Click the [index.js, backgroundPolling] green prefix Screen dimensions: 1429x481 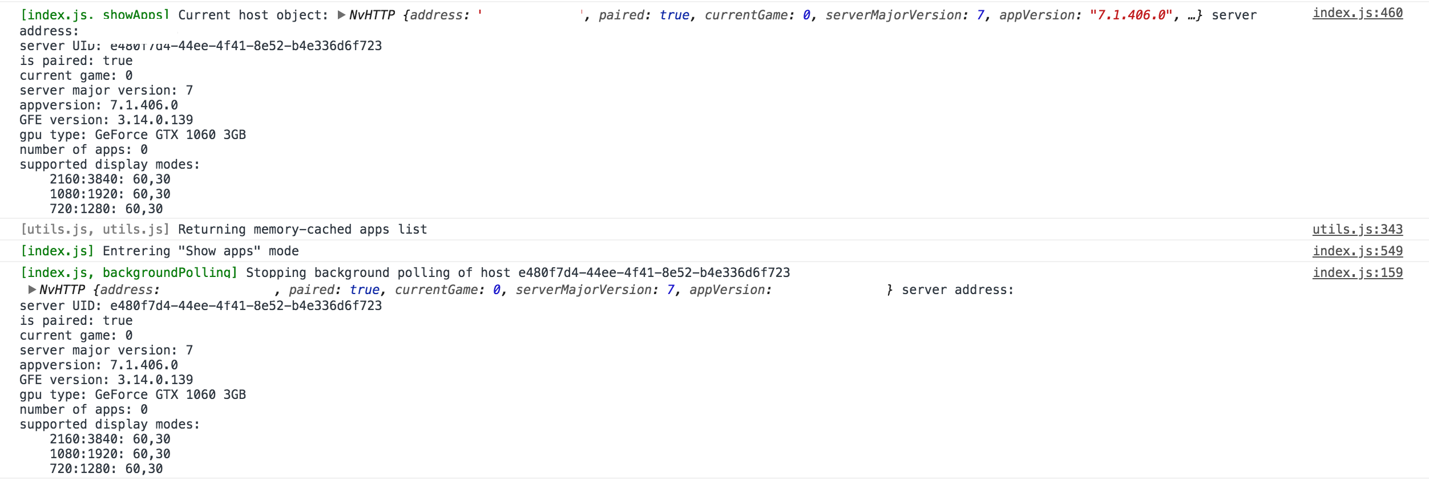[128, 272]
